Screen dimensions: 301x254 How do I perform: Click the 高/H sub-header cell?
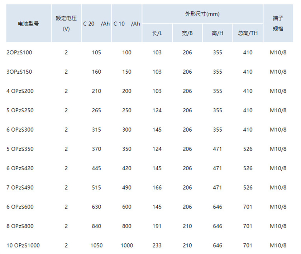click(218, 32)
